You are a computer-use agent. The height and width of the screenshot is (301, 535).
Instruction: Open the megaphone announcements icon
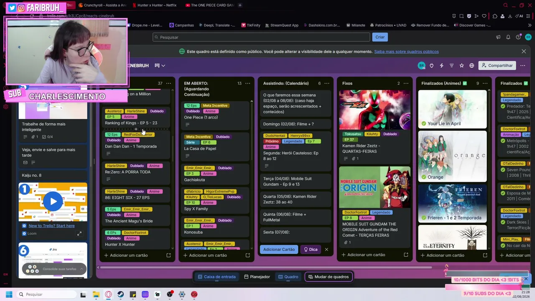coord(498,37)
